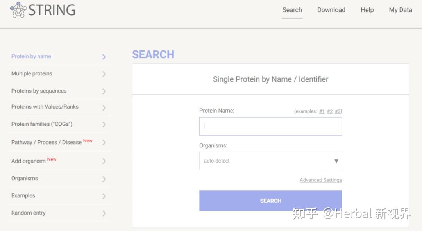The width and height of the screenshot is (422, 231).
Task: Expand the Advanced Settings section
Action: click(321, 180)
